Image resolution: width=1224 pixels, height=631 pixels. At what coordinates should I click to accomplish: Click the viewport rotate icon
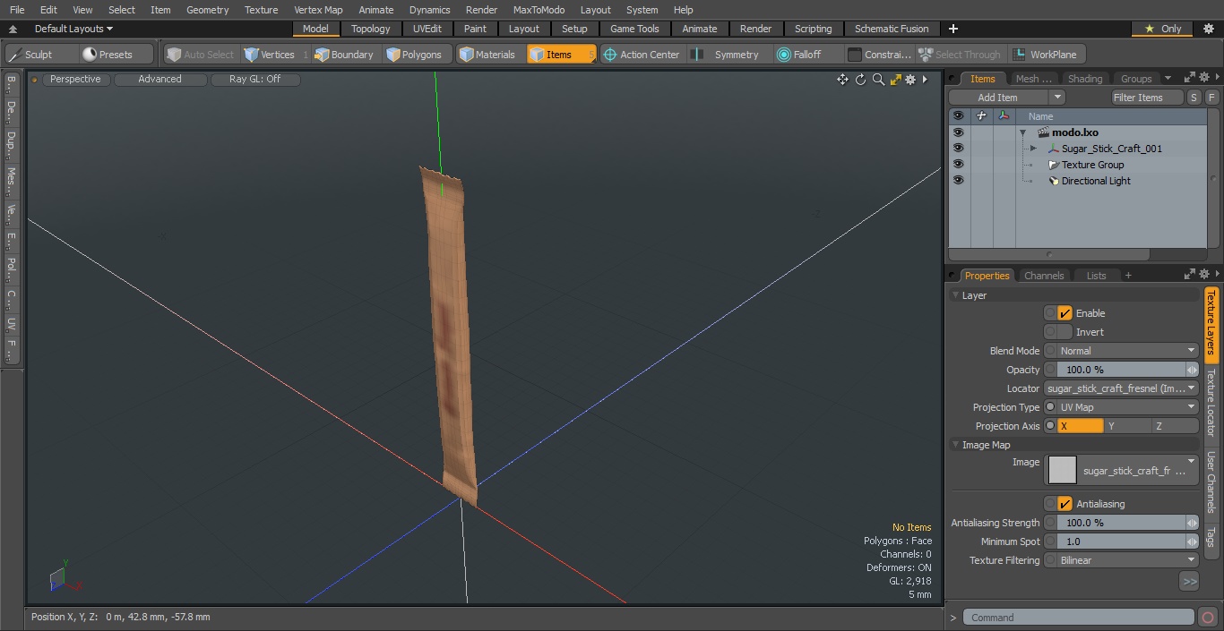860,80
